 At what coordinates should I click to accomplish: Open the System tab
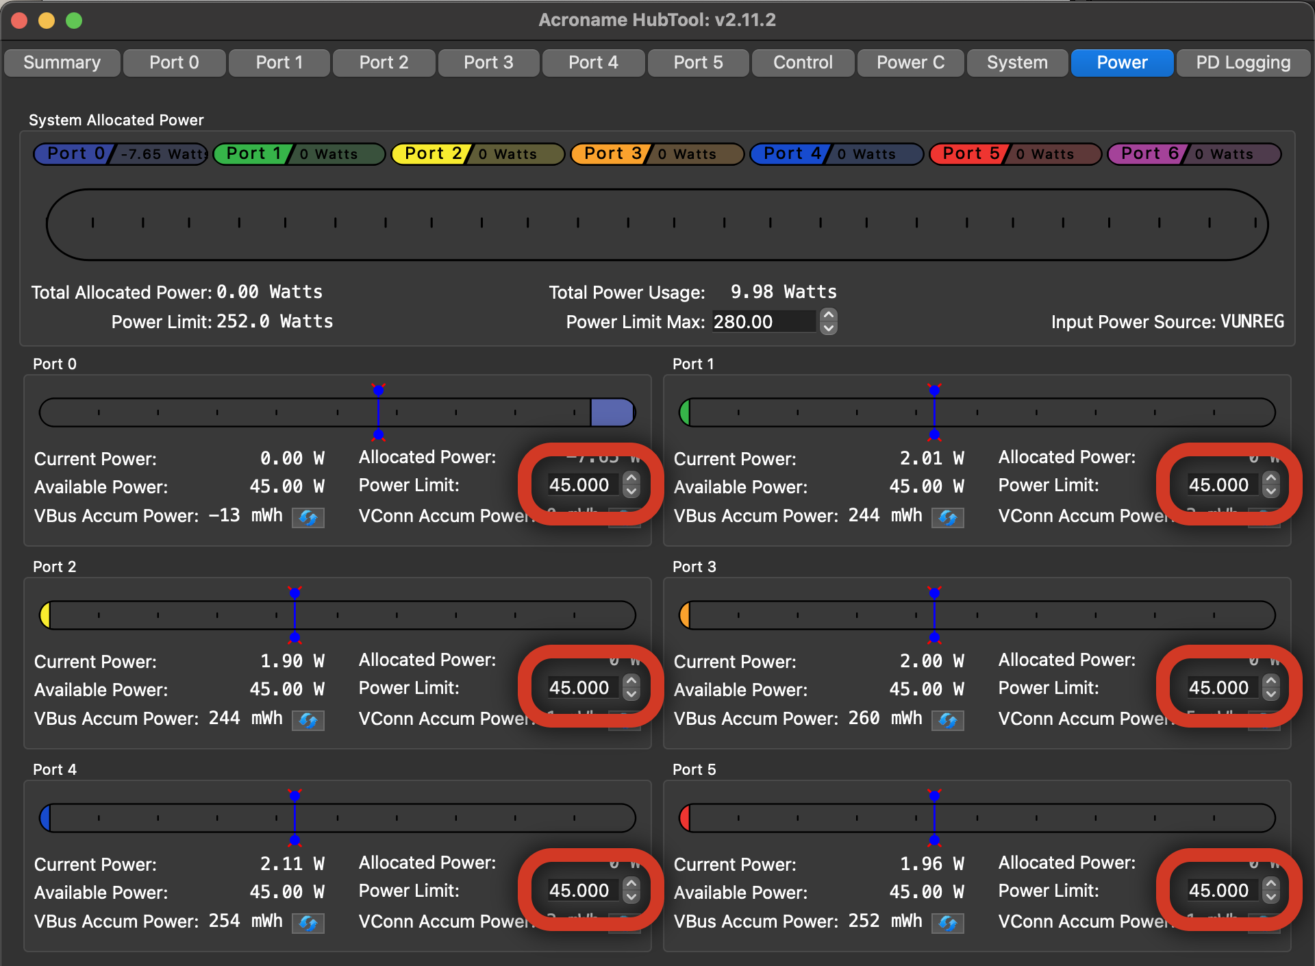(x=1017, y=62)
